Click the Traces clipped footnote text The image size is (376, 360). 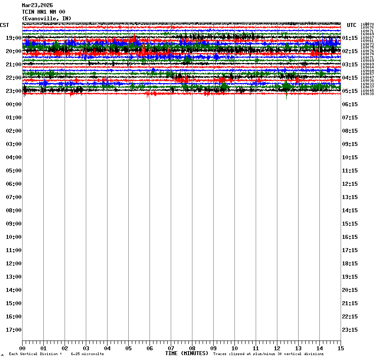coord(268,354)
